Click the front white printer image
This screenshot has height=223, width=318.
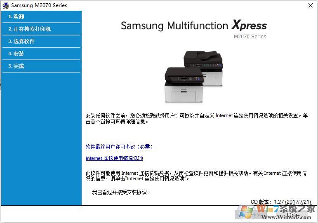coord(184,85)
